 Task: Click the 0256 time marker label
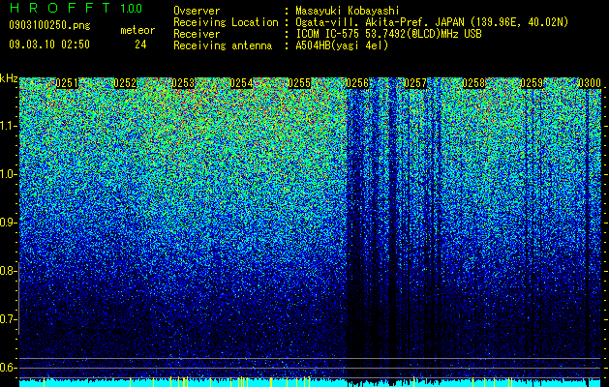[357, 83]
